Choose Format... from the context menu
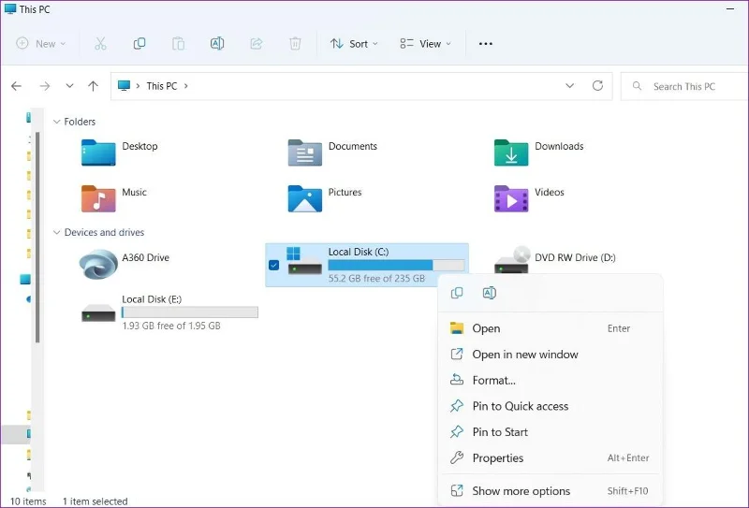The width and height of the screenshot is (749, 508). pos(551,380)
